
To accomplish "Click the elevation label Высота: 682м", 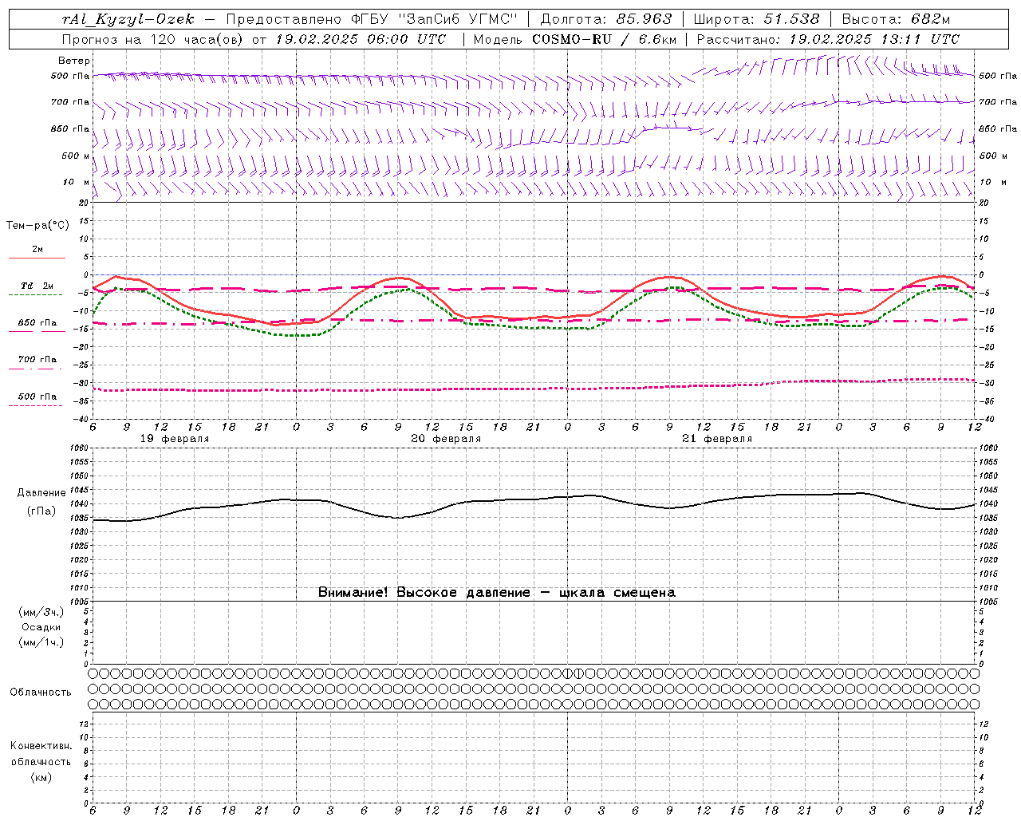I will click(896, 19).
